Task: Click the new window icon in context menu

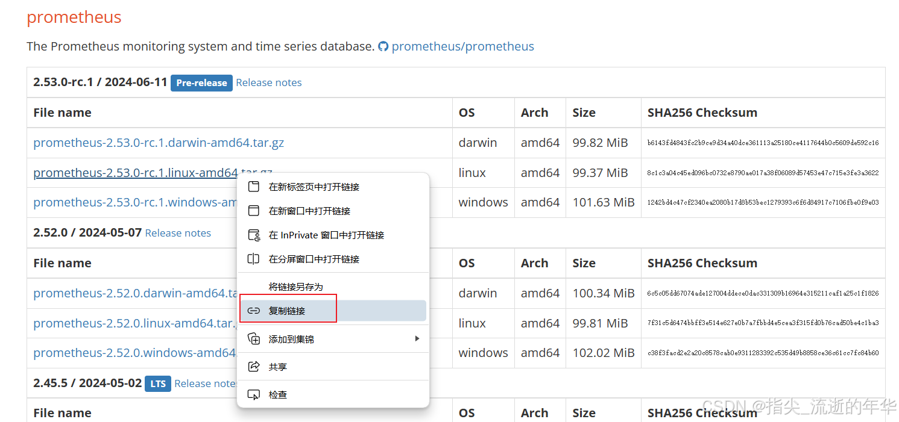Action: tap(254, 211)
